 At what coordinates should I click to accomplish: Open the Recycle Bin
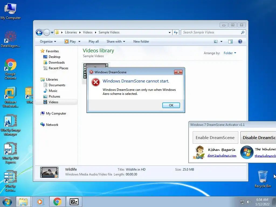[x=263, y=179]
